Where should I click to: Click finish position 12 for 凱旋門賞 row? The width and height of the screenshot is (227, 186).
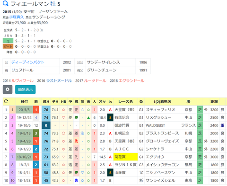coord(36,125)
